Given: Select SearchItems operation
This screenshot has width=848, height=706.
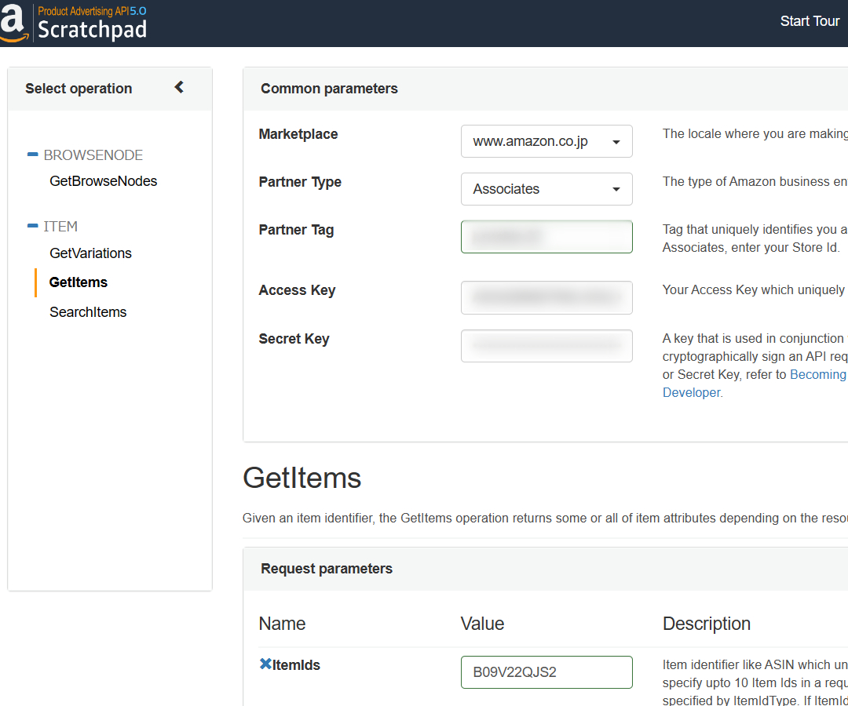Looking at the screenshot, I should coord(88,312).
